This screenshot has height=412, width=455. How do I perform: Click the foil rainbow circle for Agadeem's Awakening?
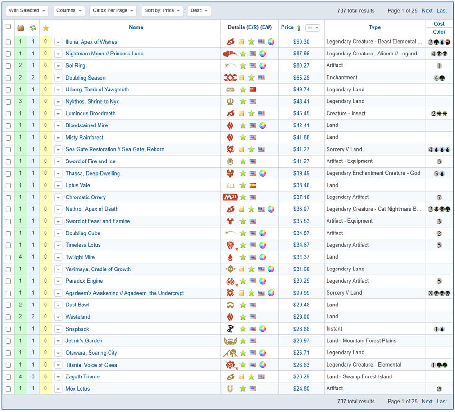click(x=271, y=293)
